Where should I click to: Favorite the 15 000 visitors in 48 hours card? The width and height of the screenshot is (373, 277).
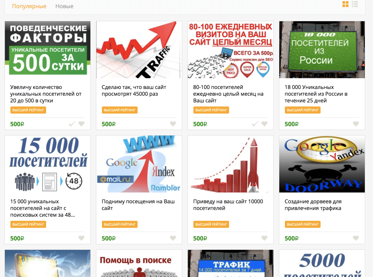click(x=81, y=238)
